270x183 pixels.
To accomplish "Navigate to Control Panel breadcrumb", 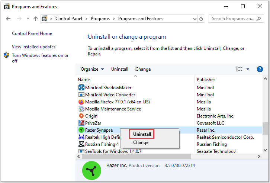I will 69,19.
